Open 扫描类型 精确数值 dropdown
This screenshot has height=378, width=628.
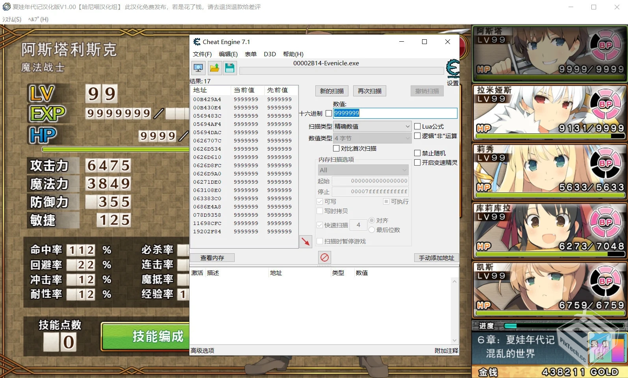coord(372,126)
